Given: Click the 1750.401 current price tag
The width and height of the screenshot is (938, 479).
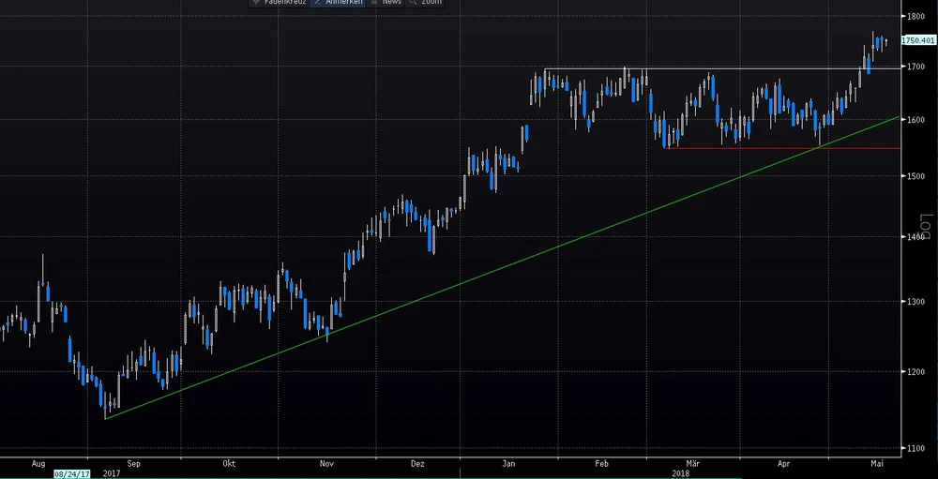Looking at the screenshot, I should [x=917, y=40].
